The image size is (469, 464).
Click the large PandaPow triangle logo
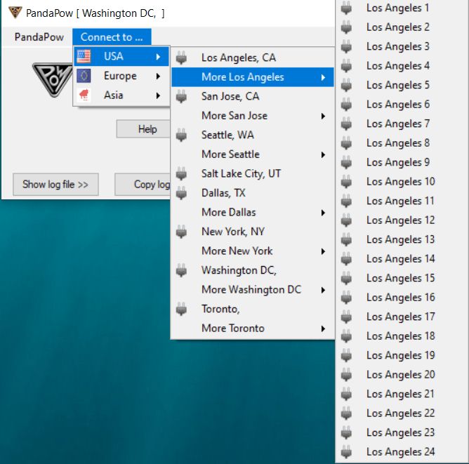pyautogui.click(x=53, y=79)
